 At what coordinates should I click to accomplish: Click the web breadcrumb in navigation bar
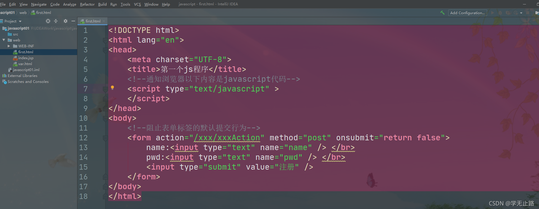[x=23, y=13]
